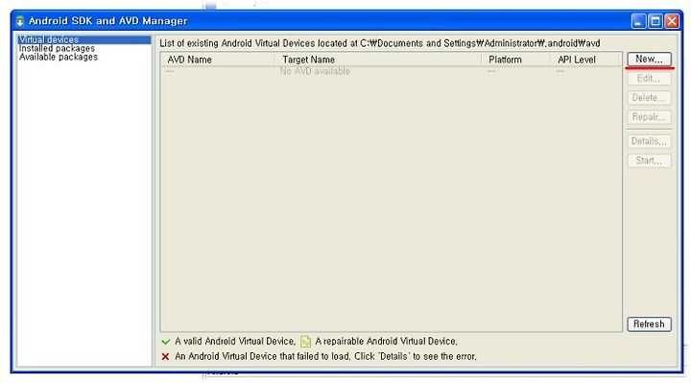This screenshot has height=383, width=691.
Task: Open Installed packages section
Action: (57, 49)
